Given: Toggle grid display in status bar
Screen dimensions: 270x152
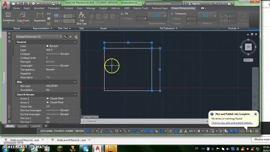Looking at the screenshot, I should point(88,131).
